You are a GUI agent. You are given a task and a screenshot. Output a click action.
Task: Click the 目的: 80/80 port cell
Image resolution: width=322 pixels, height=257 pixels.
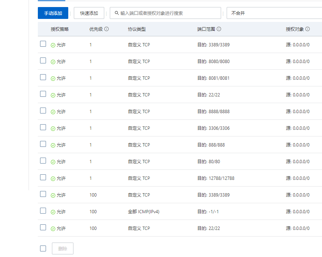click(208, 162)
